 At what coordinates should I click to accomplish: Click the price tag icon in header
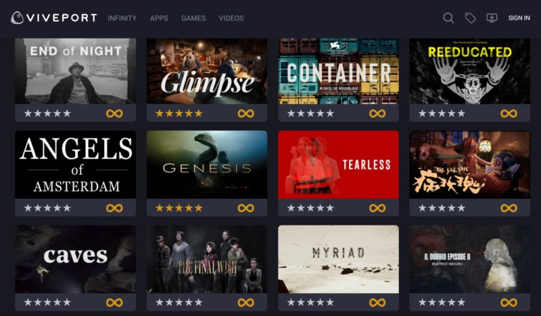[470, 18]
